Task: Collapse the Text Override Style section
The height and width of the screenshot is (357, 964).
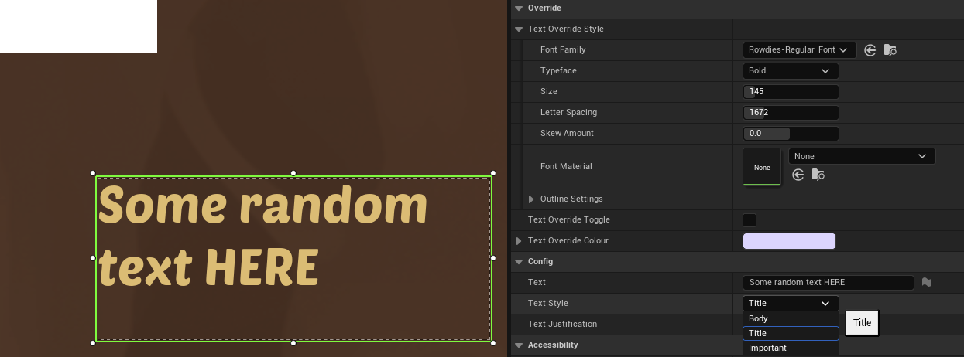Action: [519, 29]
